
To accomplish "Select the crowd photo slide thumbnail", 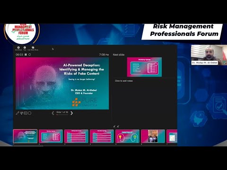I will 153,136.
